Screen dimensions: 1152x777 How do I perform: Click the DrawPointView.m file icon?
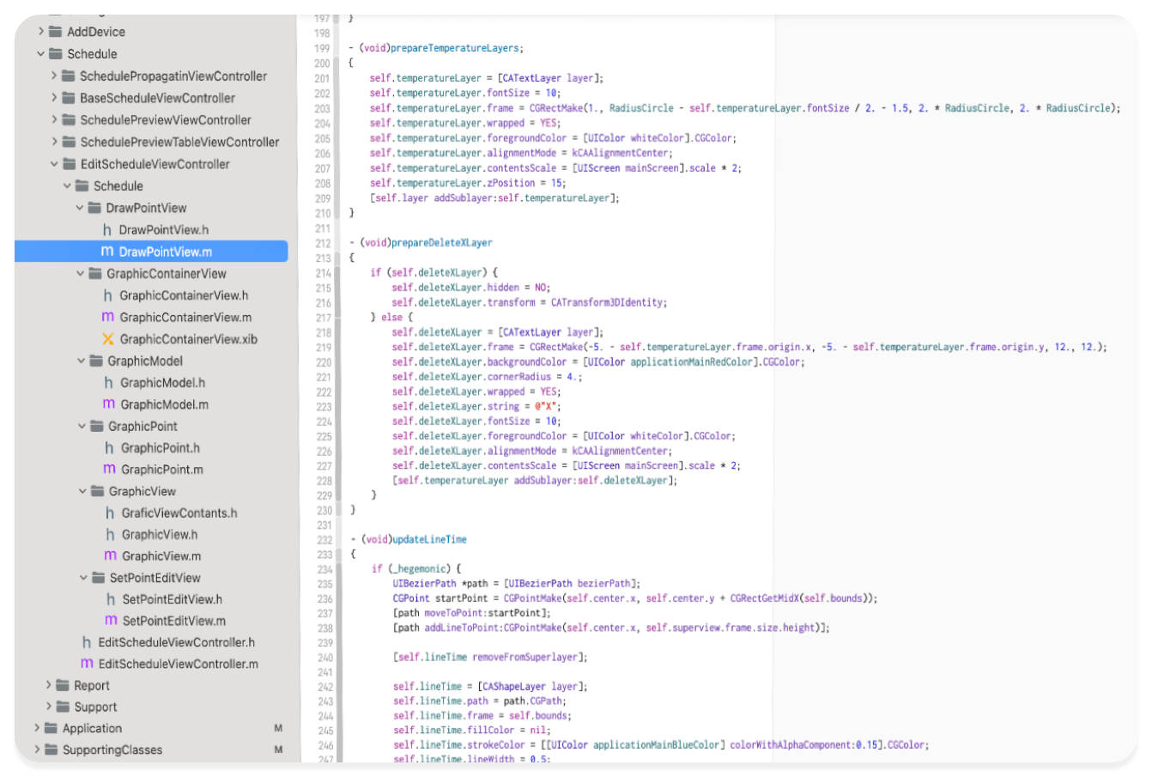coord(107,252)
